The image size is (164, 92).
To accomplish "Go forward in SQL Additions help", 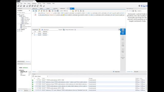I will (130, 11).
